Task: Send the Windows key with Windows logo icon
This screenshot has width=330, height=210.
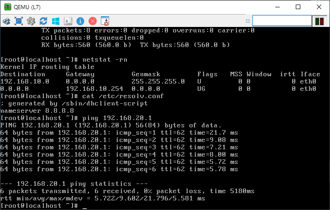Action: click(56, 21)
